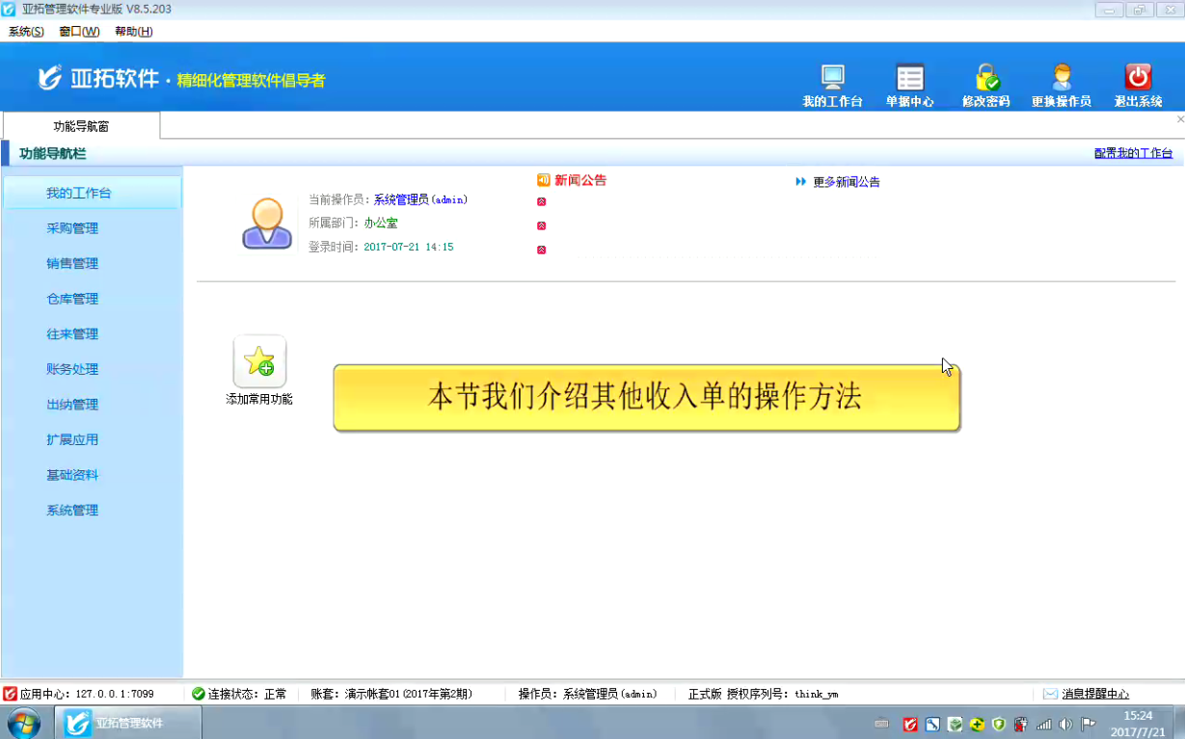Image resolution: width=1185 pixels, height=739 pixels.
Task: Select 采购管理 in the navigation bar
Action: click(72, 228)
